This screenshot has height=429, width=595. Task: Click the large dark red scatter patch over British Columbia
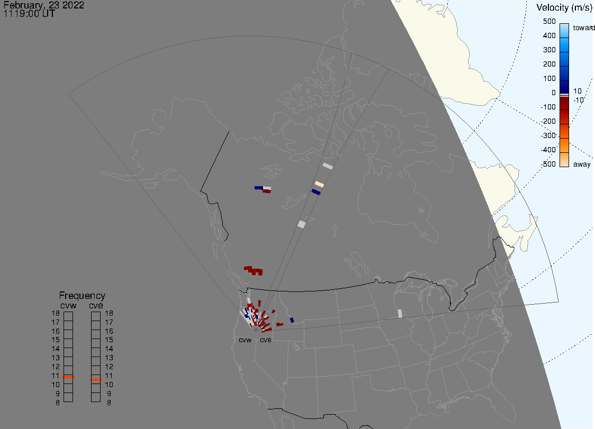pos(254,270)
